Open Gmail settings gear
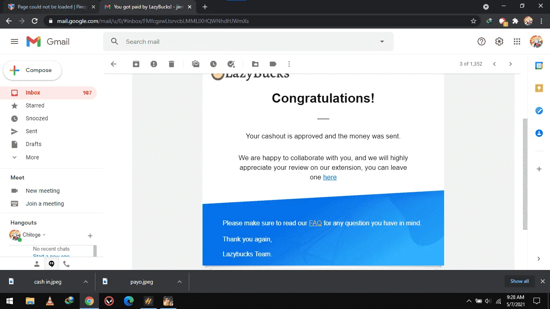550x309 pixels. pos(499,41)
